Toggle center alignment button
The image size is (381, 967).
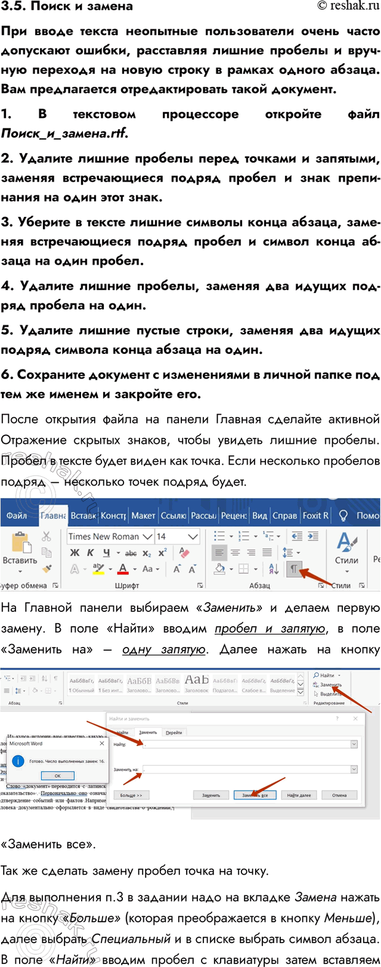point(235,553)
